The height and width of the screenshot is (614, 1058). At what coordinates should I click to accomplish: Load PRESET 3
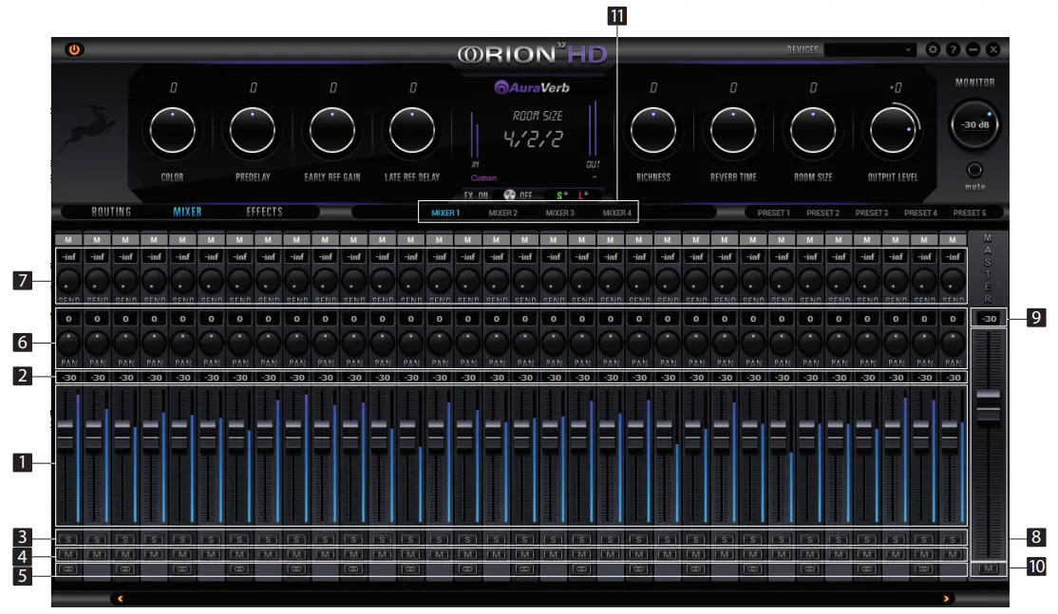[x=869, y=213]
